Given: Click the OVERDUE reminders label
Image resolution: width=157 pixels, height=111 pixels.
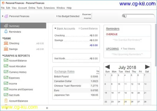Looking at the screenshot, I should click(112, 34).
